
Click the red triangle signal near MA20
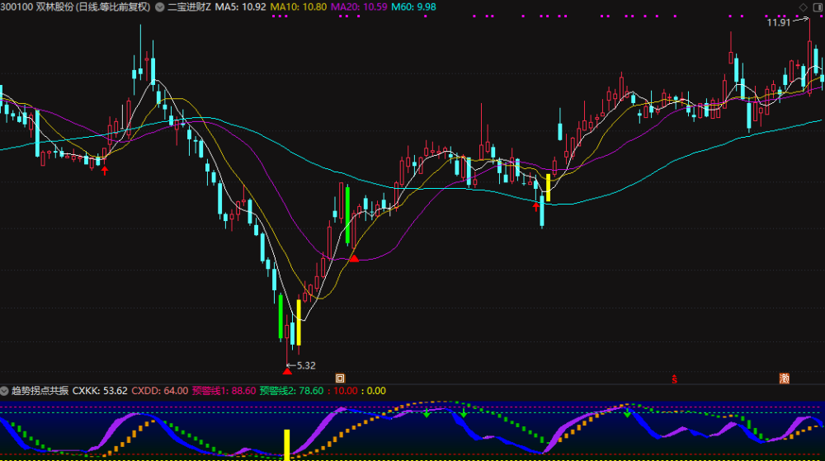click(354, 258)
